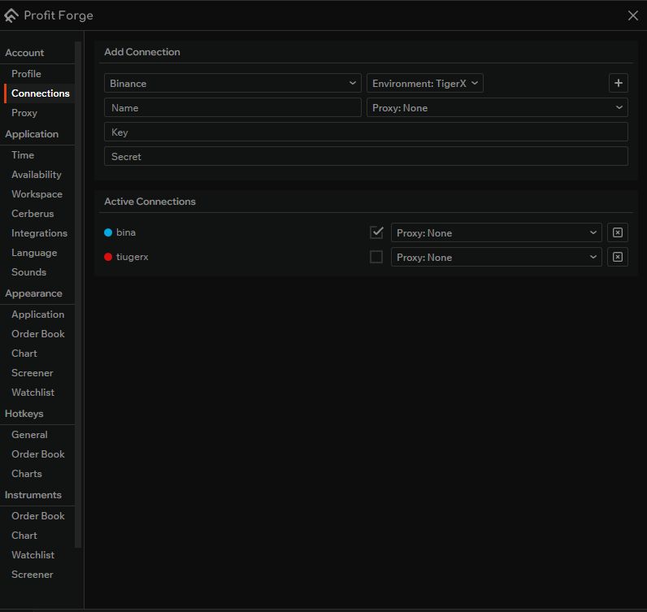Expand the Proxy dropdown in Add Connection
The image size is (647, 612).
click(x=497, y=108)
